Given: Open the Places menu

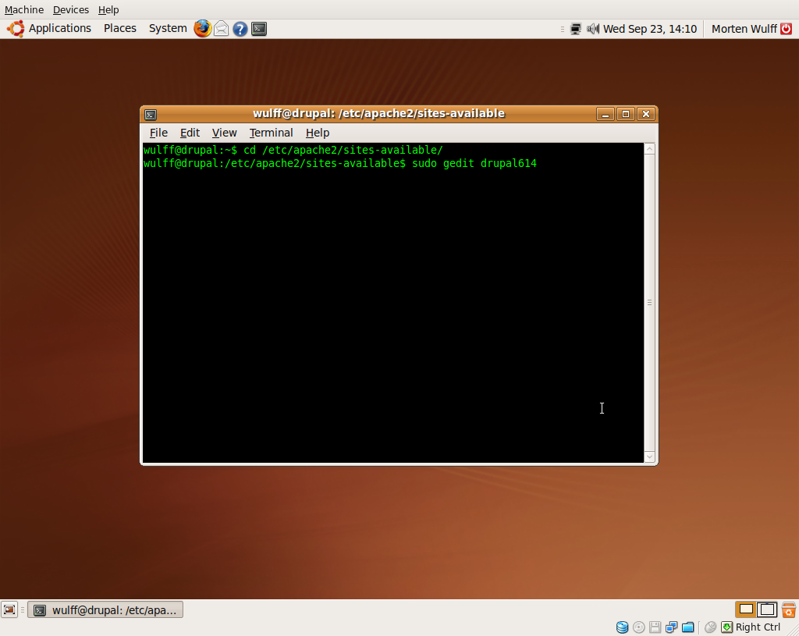Looking at the screenshot, I should (119, 29).
